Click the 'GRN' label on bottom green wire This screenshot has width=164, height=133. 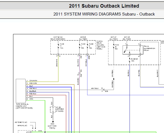[x=40, y=131]
